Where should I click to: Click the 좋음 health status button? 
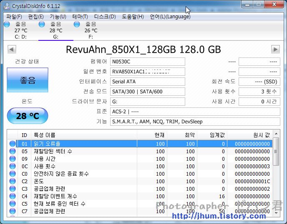point(28,80)
